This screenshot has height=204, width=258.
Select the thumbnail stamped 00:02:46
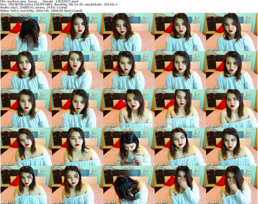pyautogui.click(x=232, y=32)
